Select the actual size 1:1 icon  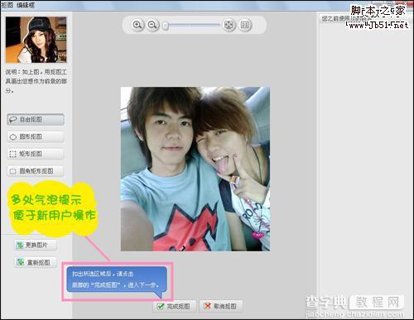coord(244,25)
